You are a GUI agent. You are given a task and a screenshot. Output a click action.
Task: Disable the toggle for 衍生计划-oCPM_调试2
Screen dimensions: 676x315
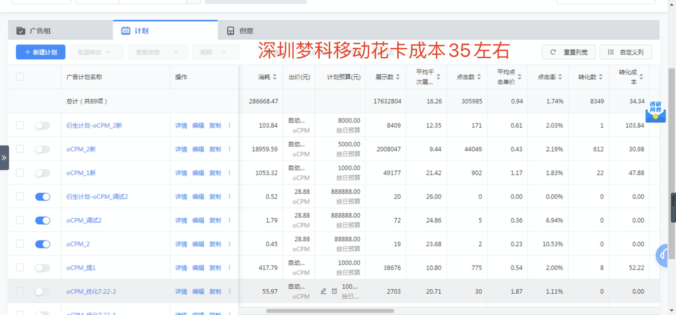coord(42,197)
